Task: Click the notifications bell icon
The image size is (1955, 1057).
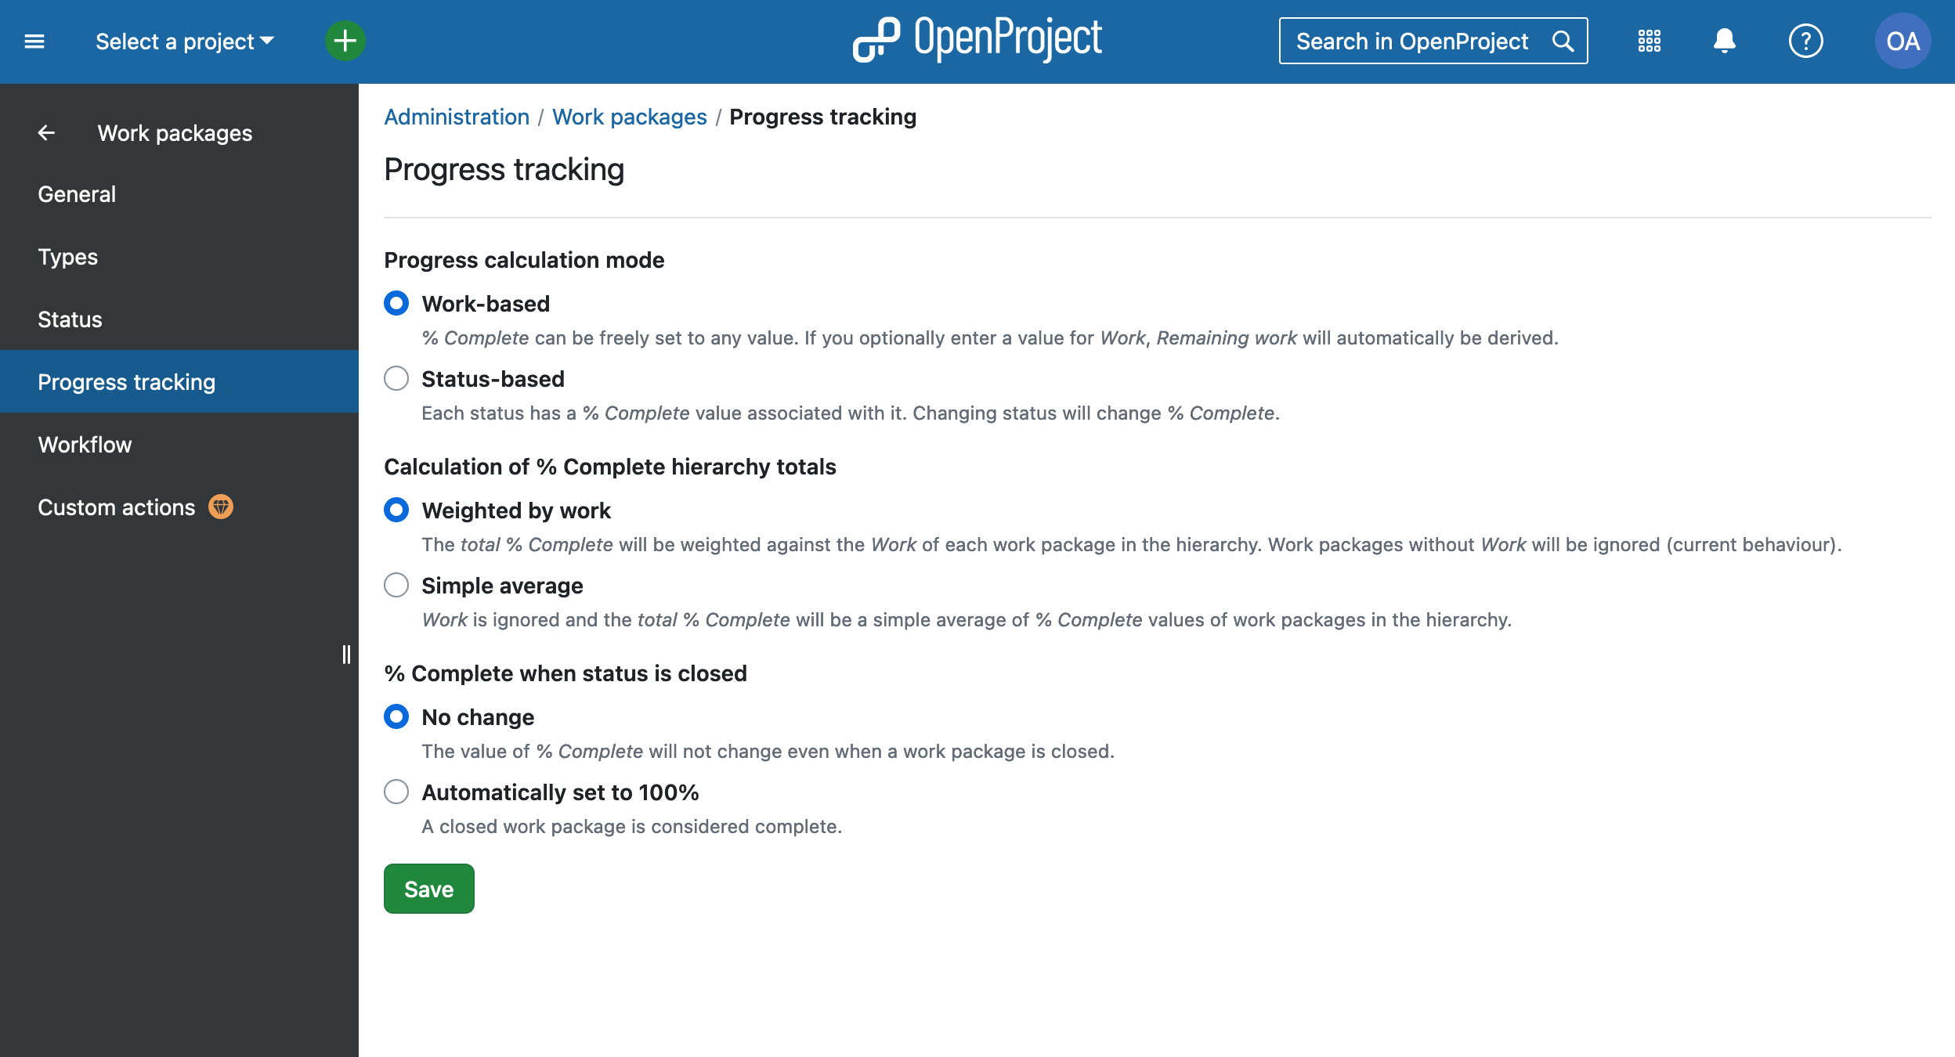Action: pyautogui.click(x=1722, y=41)
